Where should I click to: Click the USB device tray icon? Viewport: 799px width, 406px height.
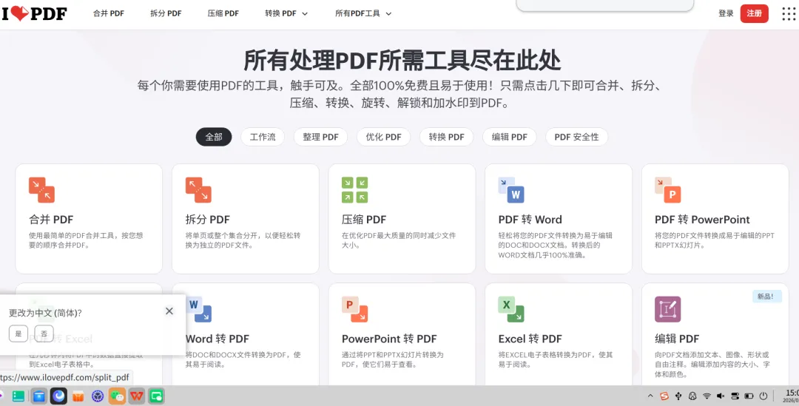[678, 396]
